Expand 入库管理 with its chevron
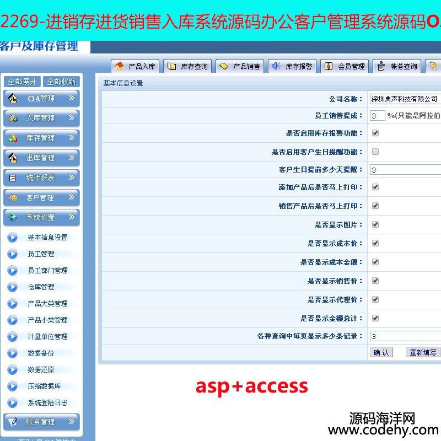The width and height of the screenshot is (441, 441). pos(72,117)
